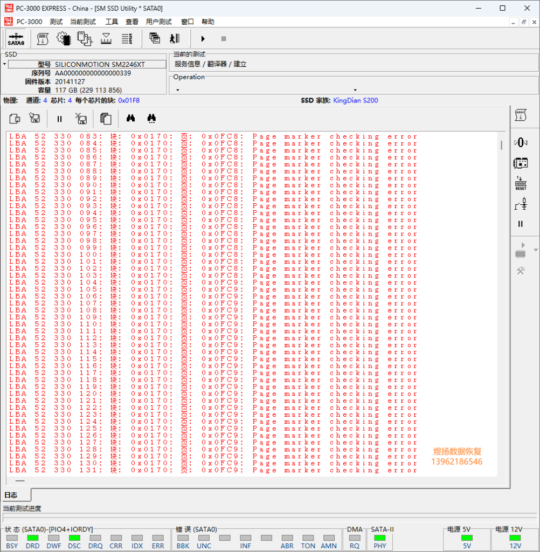Expand the sidebar small dropdown arrow

coord(536,250)
